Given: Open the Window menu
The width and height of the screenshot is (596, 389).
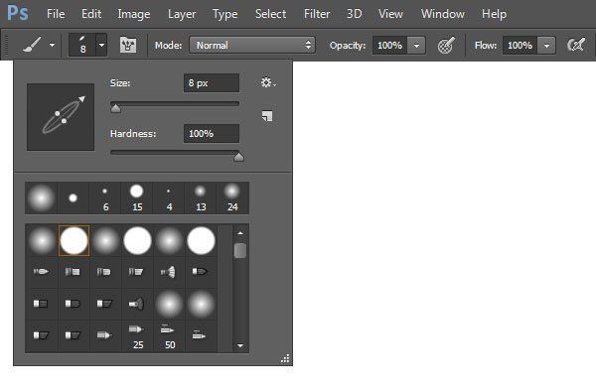Looking at the screenshot, I should 442,14.
